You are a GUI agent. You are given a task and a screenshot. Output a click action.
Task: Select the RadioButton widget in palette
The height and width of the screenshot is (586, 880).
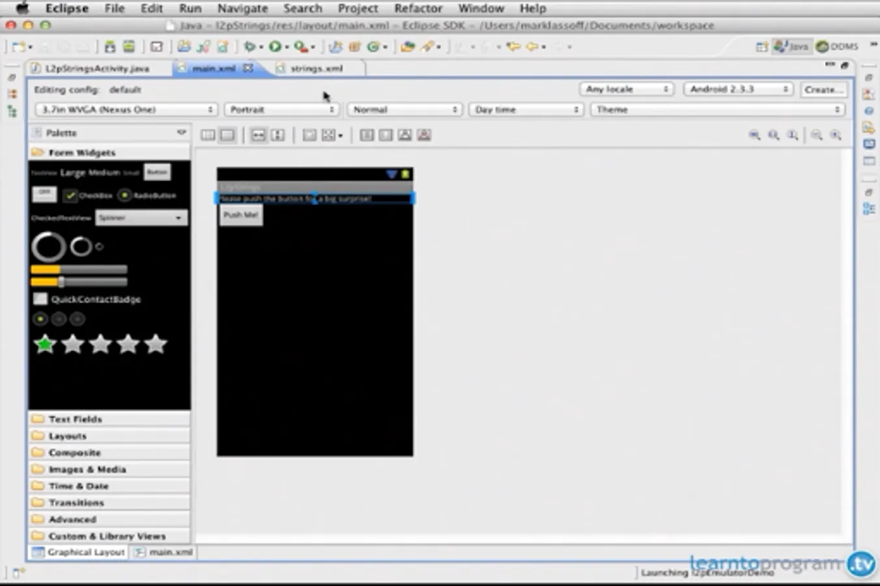[147, 195]
